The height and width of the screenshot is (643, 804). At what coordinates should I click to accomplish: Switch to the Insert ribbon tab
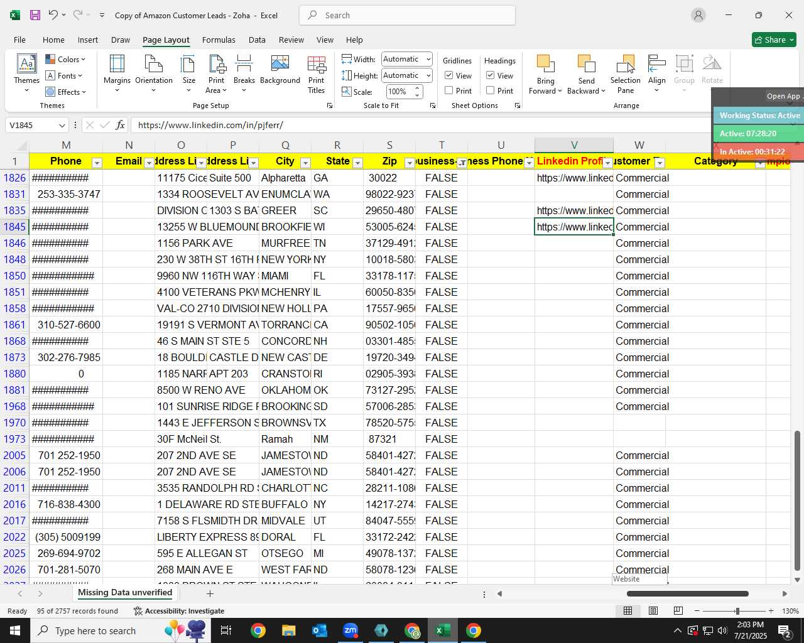click(88, 40)
